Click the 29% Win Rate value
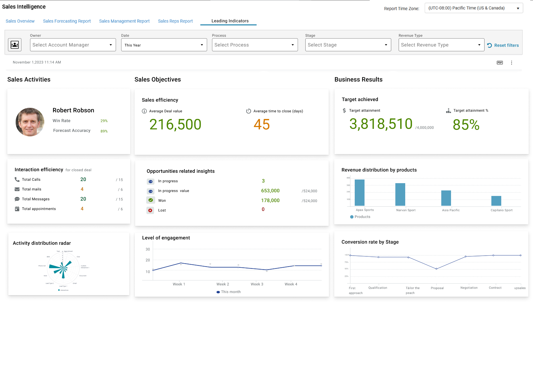This screenshot has height=378, width=533. [104, 121]
